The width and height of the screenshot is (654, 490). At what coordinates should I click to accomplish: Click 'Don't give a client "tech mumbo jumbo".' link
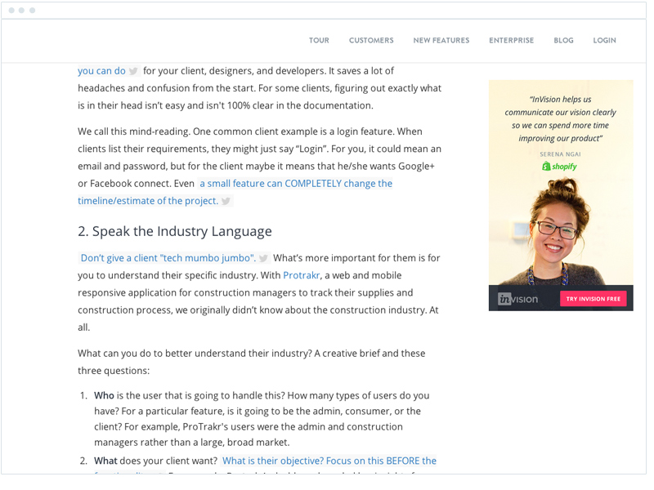point(168,258)
